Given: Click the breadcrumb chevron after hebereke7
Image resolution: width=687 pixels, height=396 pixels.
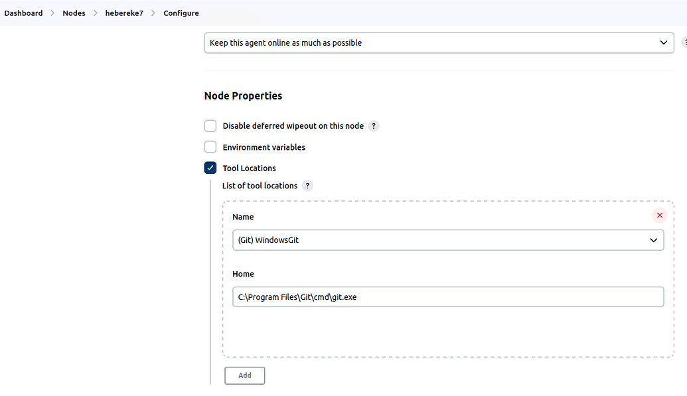Looking at the screenshot, I should point(153,13).
